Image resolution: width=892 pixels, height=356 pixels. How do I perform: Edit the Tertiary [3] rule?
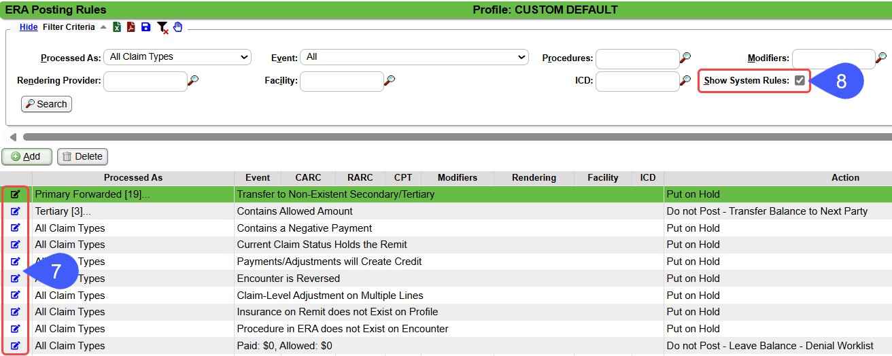pos(16,211)
